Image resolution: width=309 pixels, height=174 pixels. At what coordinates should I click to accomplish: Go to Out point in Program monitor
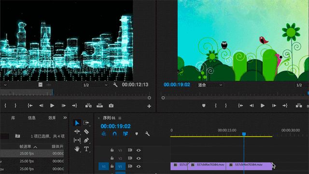[285, 106]
